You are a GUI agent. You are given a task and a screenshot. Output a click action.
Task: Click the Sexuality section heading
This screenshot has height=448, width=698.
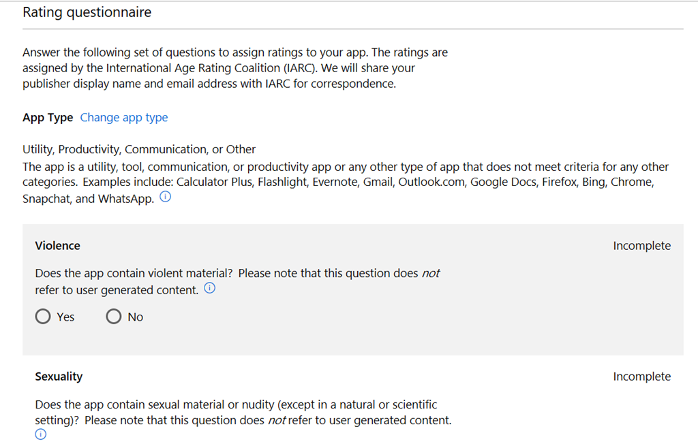[x=59, y=377]
